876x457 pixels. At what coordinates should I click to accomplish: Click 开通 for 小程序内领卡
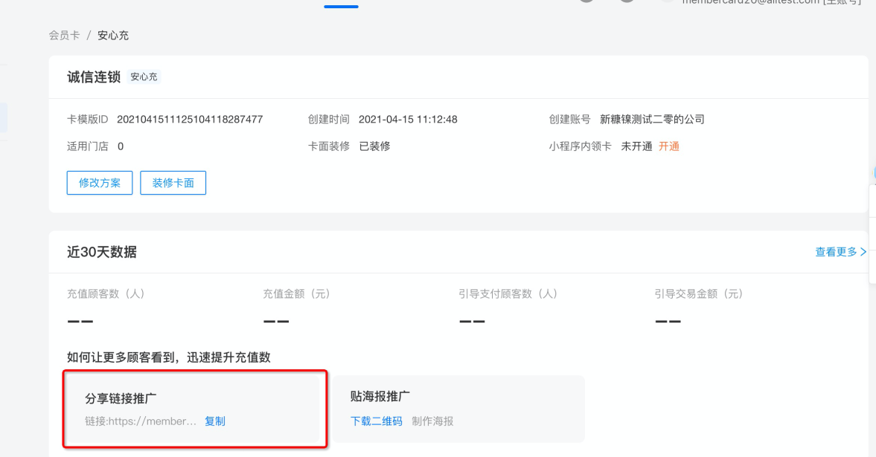[669, 146]
